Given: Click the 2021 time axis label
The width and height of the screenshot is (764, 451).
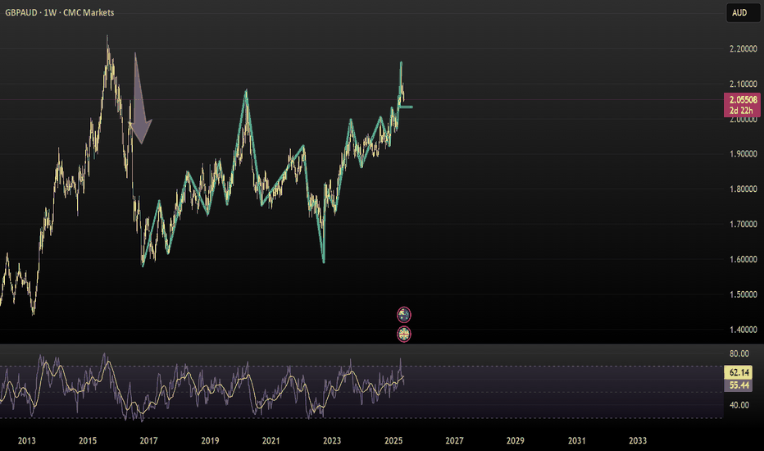Looking at the screenshot, I should tap(271, 441).
